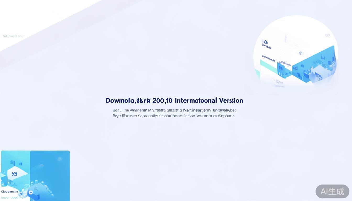Click the 'GiG' badge in the illustration

295,68
